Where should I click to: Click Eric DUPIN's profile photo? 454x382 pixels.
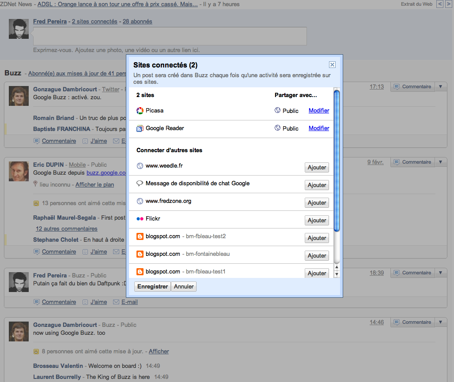[x=19, y=171]
